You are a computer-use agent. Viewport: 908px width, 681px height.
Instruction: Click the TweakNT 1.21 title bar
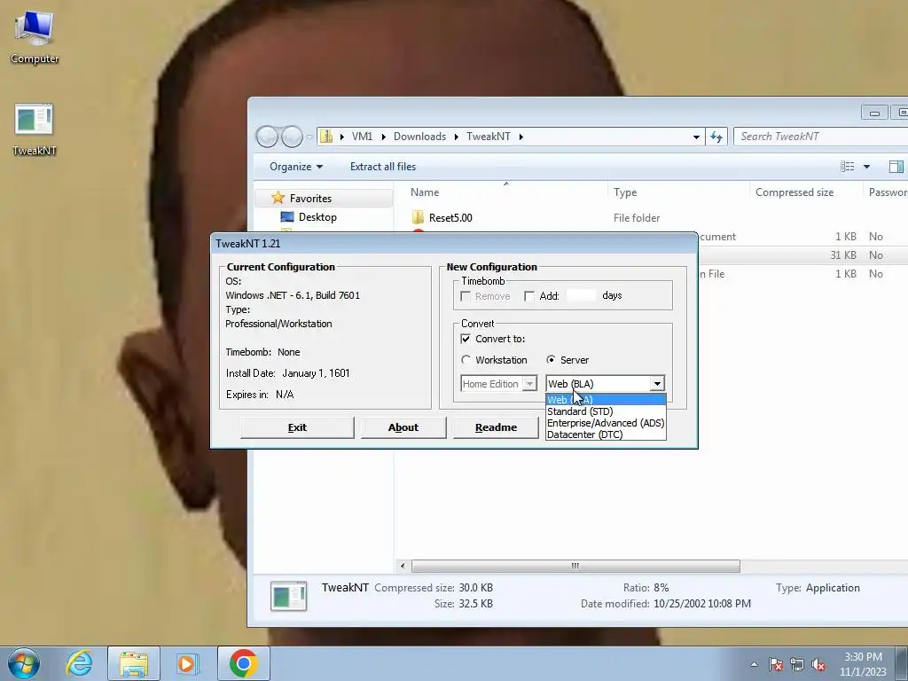pyautogui.click(x=454, y=243)
